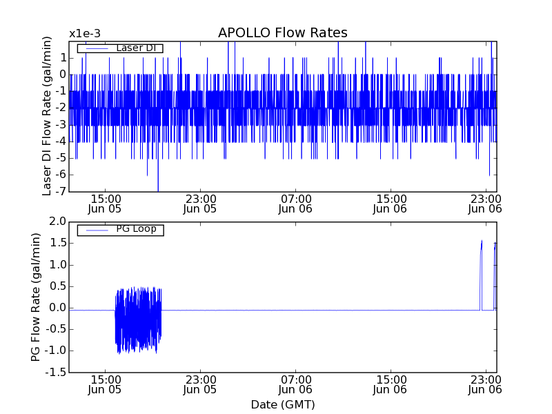Select the 'Laser DI Flow Rate (gal/min)' axis label
Screen dimensions: 552x414
coord(47,116)
